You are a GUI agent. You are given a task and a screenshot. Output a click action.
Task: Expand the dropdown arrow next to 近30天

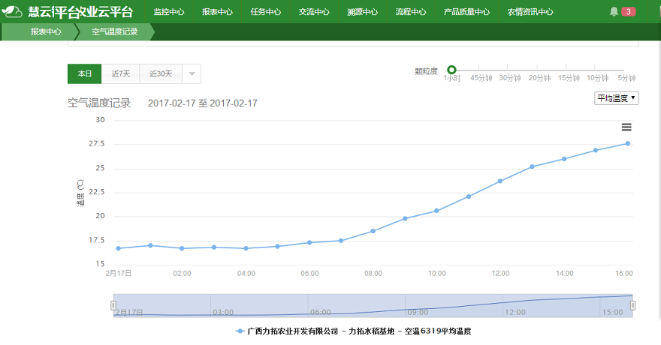[192, 73]
